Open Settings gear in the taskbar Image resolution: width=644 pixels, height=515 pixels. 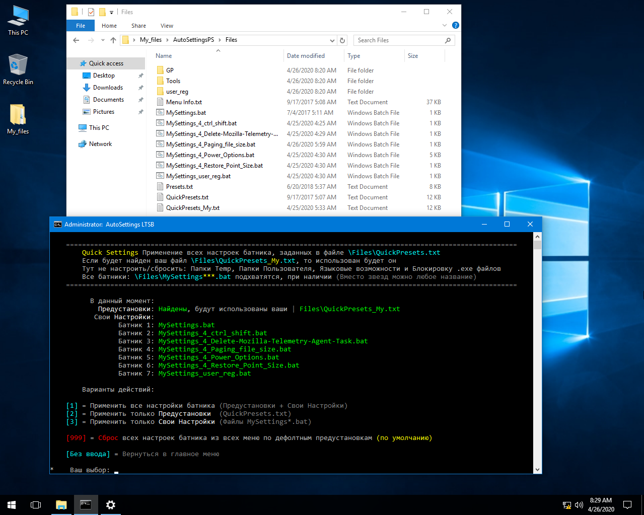111,505
